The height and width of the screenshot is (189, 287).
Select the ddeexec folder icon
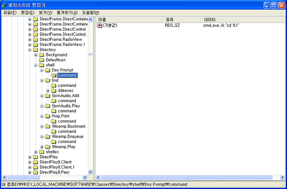click(x=54, y=91)
